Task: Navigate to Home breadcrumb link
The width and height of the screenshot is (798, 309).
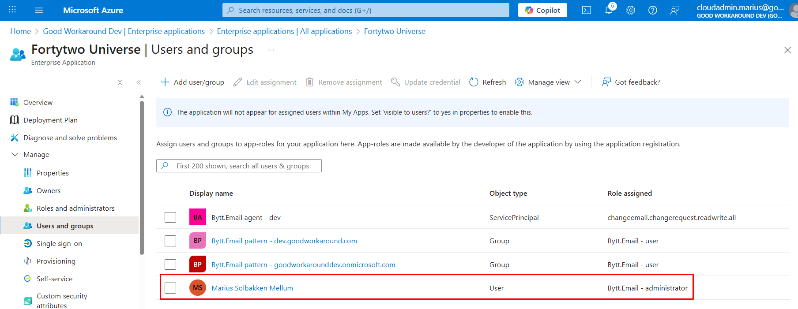Action: pos(20,31)
